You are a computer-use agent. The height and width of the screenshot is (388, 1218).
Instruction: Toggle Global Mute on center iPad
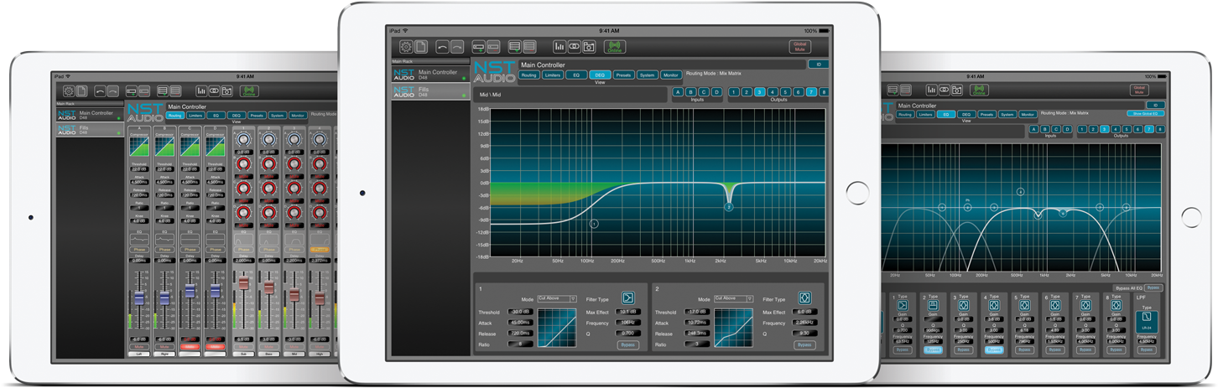click(x=800, y=47)
